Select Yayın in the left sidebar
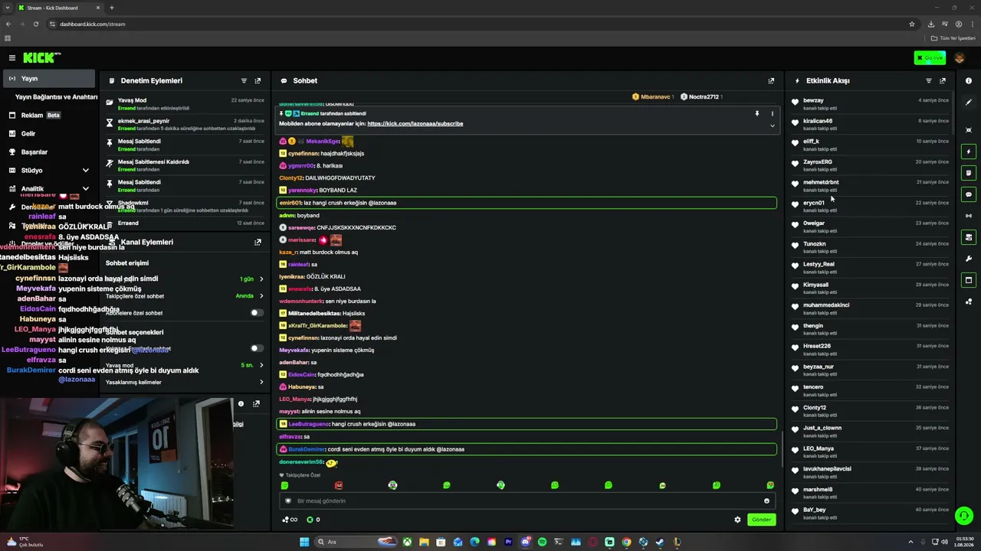This screenshot has height=551, width=981. [49, 78]
